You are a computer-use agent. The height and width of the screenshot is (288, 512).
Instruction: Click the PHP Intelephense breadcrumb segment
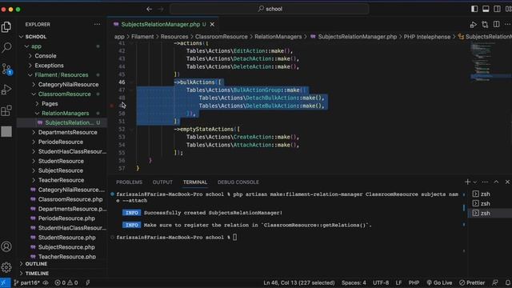pos(426,37)
